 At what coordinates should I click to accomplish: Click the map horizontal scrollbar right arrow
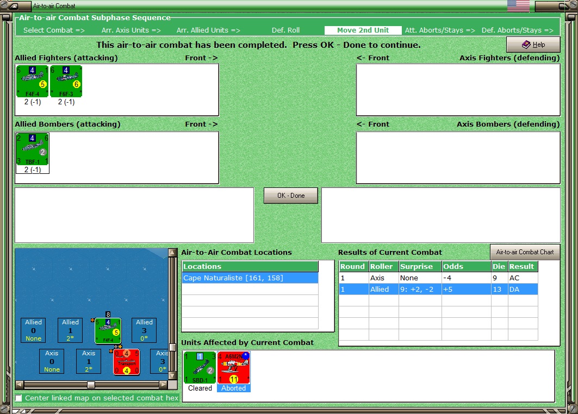(x=163, y=385)
